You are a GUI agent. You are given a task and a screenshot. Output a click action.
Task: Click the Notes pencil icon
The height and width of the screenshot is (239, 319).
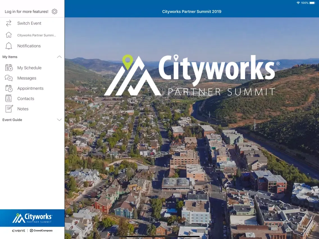coord(9,109)
